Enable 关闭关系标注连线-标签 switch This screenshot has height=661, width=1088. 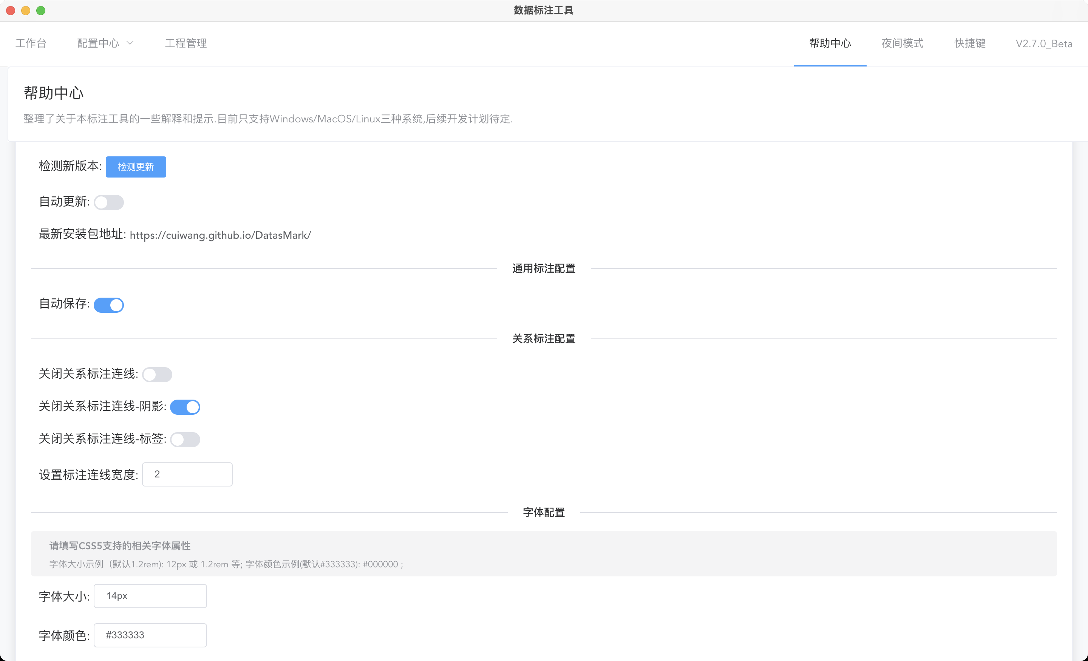point(185,440)
